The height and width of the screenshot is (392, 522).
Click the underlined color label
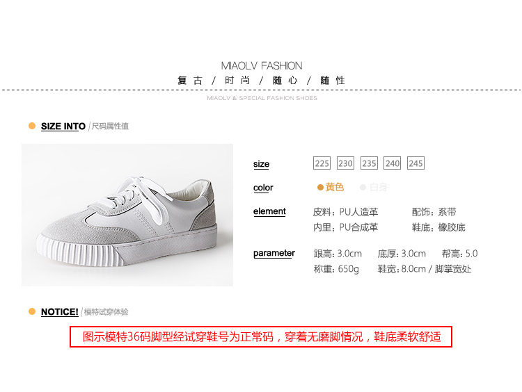pos(263,188)
